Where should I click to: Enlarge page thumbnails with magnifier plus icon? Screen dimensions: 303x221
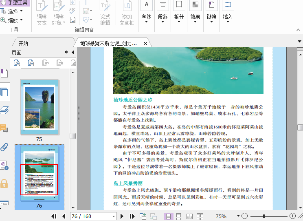coord(17,62)
